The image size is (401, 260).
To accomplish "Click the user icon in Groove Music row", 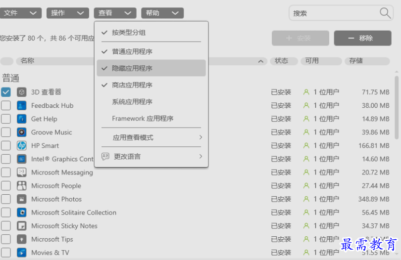I will click(x=306, y=132).
